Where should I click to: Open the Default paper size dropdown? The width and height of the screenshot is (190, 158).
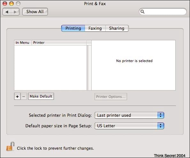coord(129,126)
